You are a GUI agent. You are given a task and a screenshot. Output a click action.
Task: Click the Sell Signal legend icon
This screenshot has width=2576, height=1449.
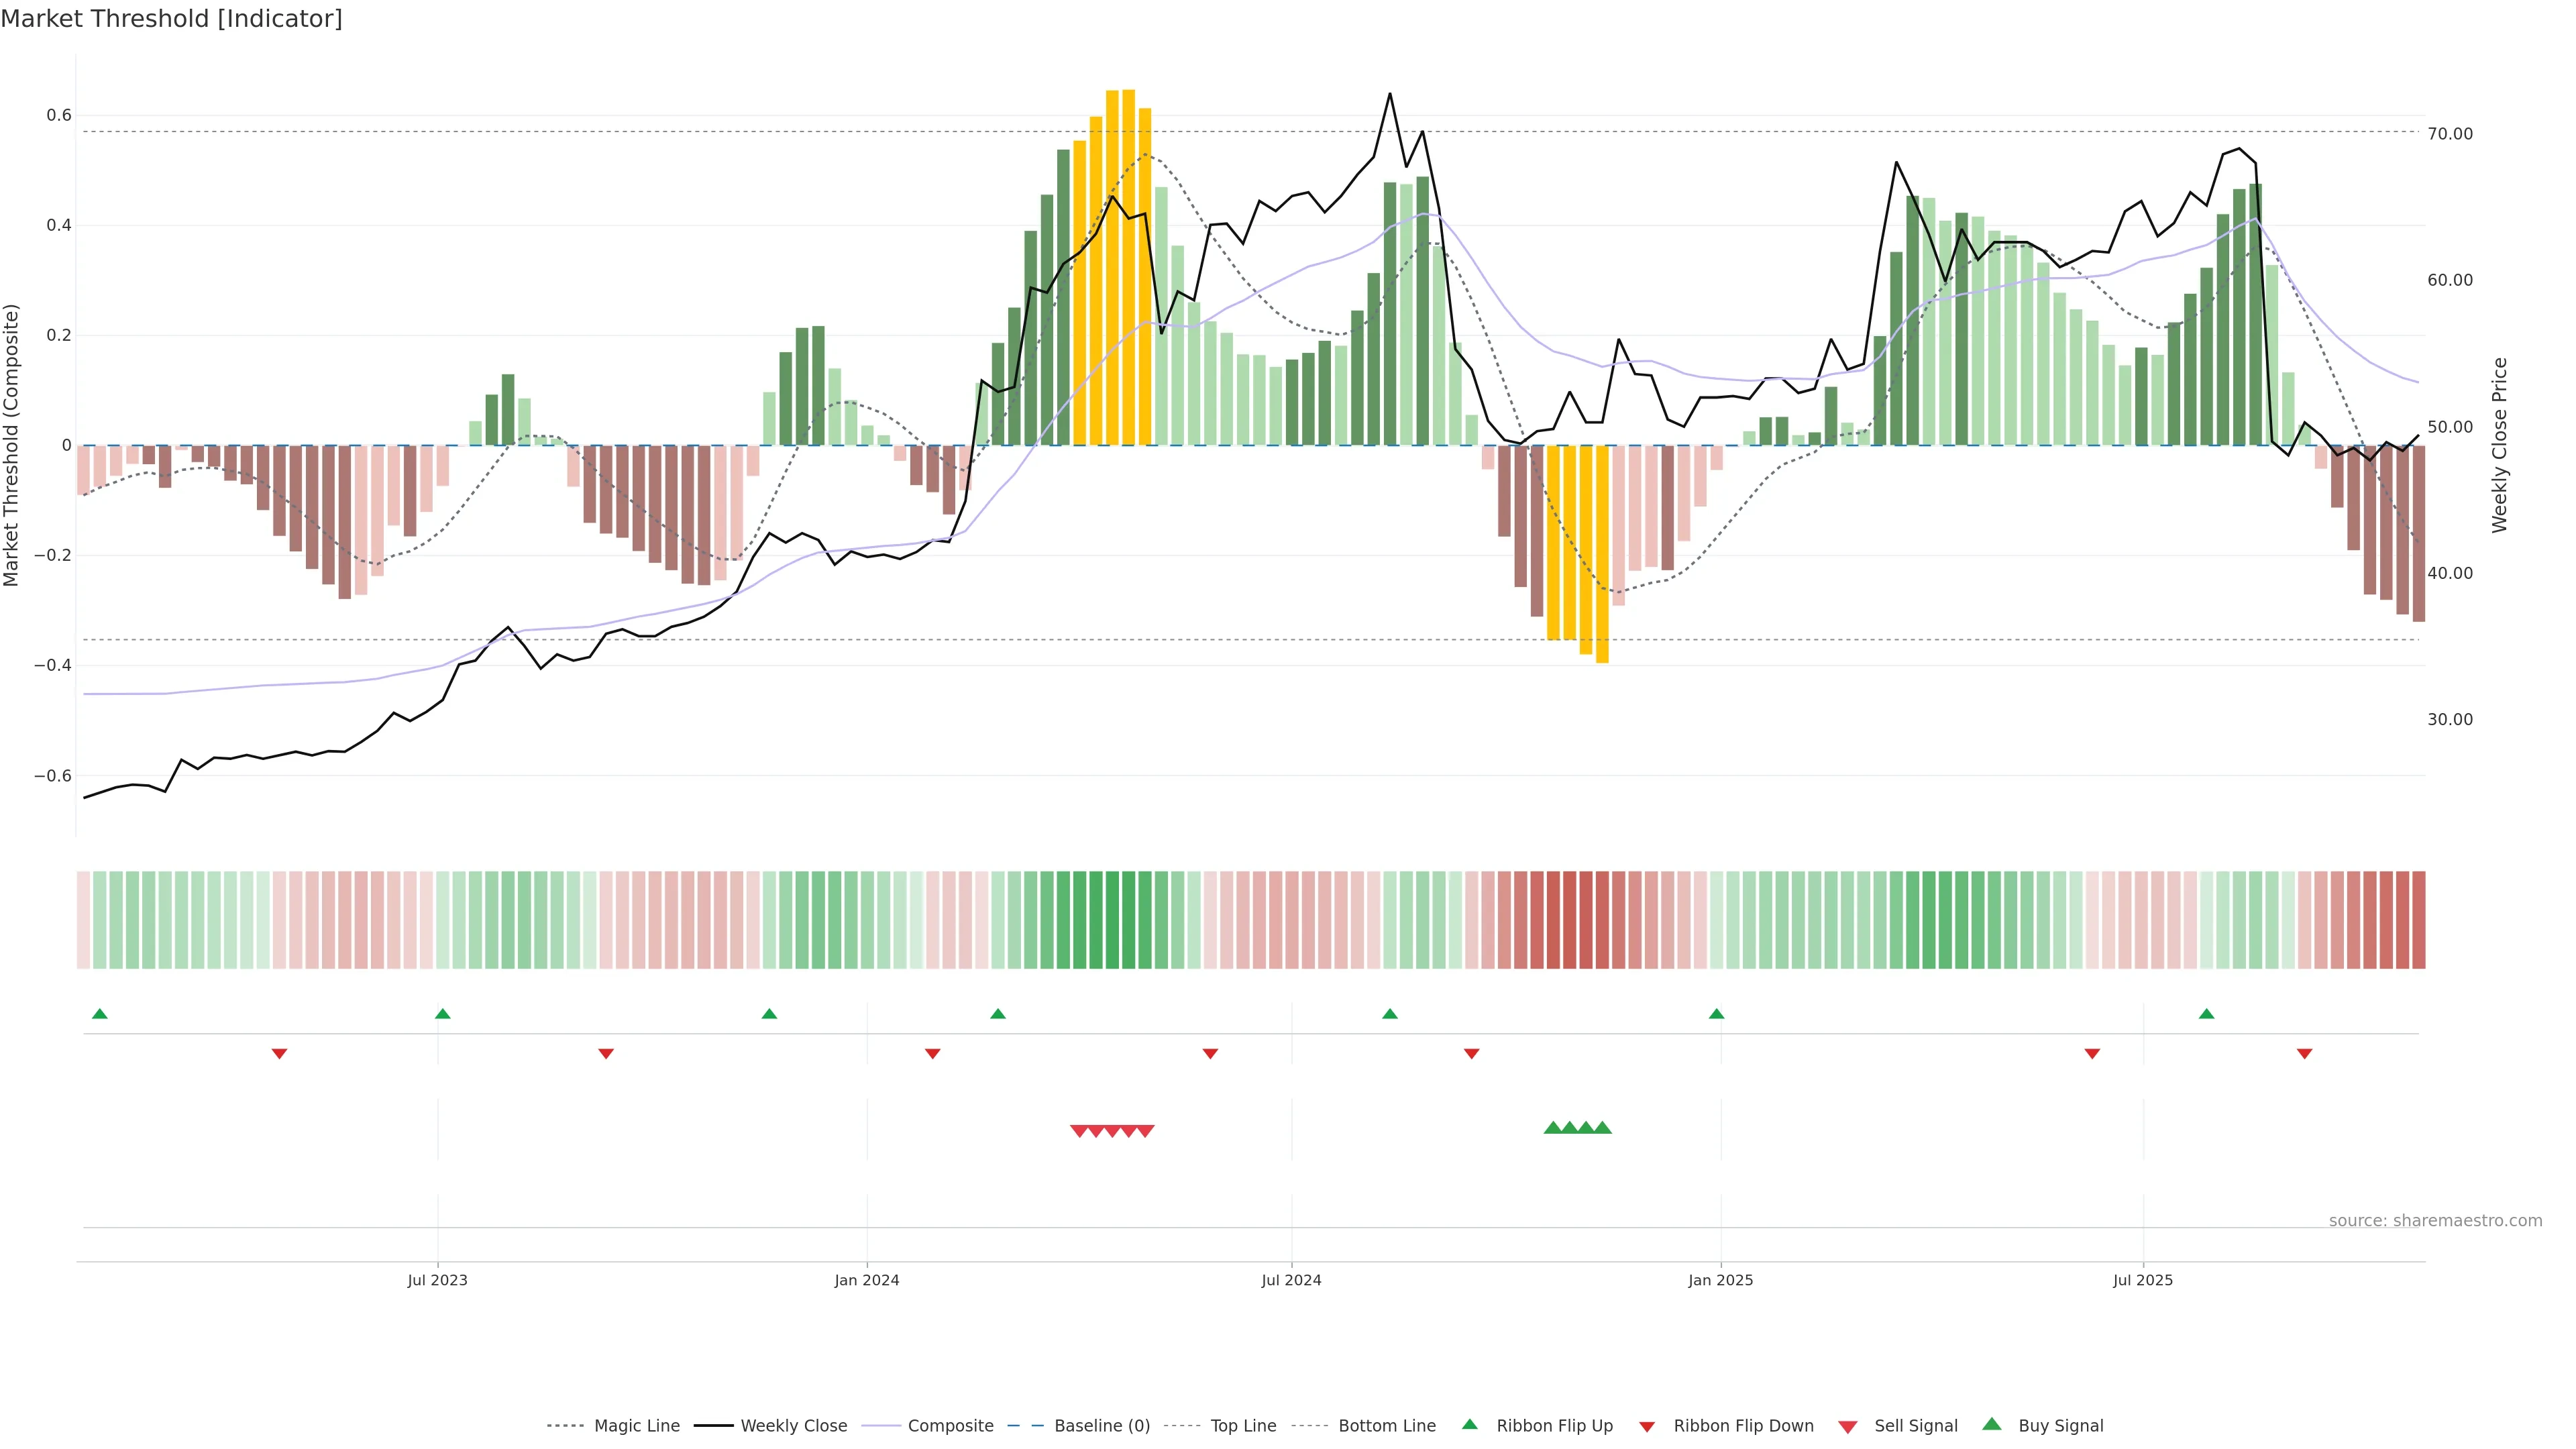click(x=1848, y=1427)
